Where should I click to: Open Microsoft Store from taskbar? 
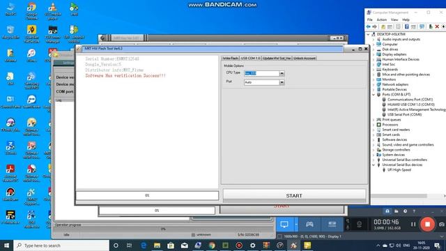[x=171, y=245]
